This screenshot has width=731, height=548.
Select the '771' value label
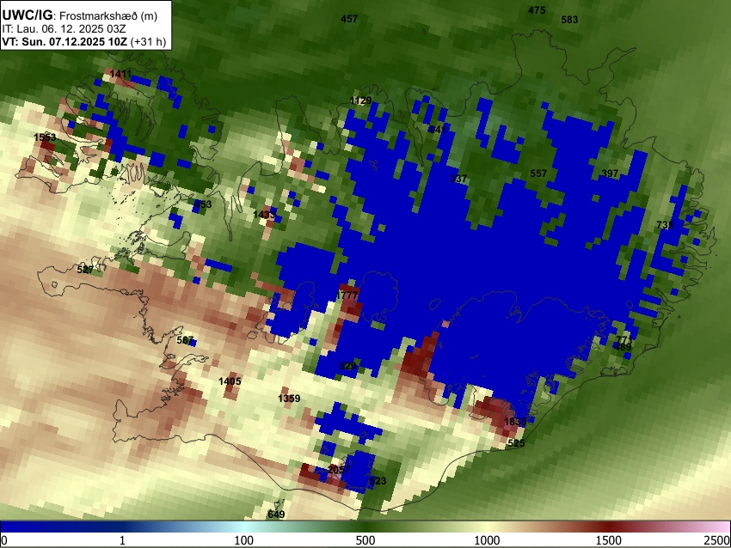pos(624,339)
